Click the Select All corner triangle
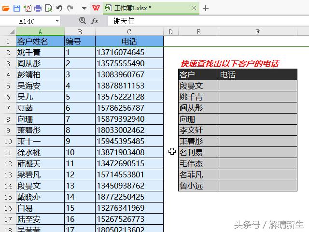This screenshot has width=309, height=232. tap(12, 31)
